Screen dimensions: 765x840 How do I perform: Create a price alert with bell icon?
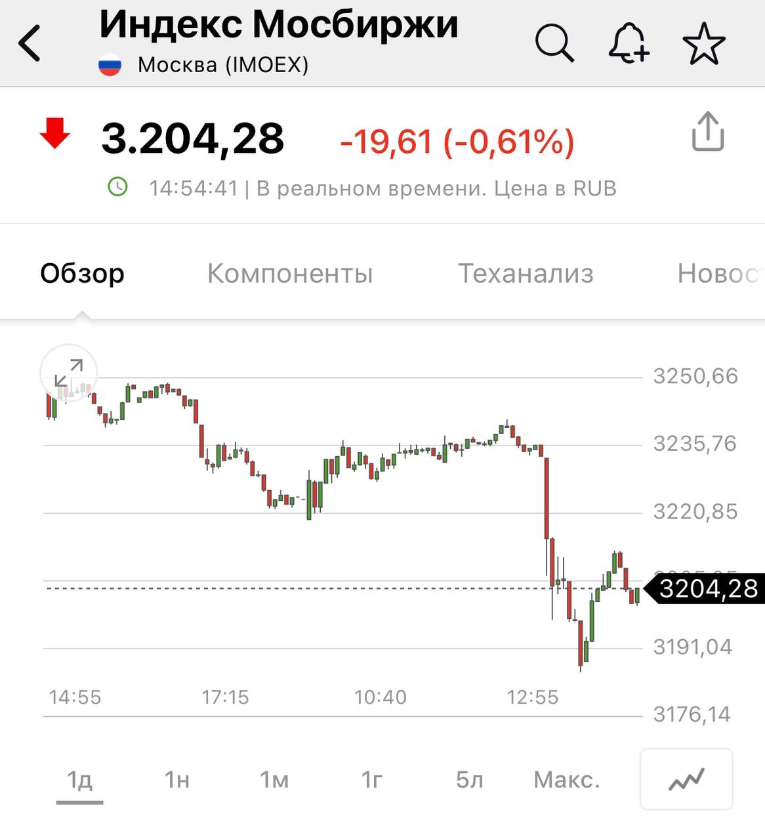click(629, 43)
